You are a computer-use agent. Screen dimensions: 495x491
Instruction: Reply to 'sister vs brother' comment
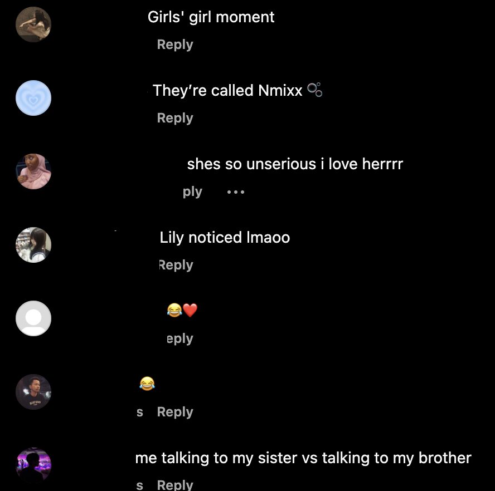coord(175,485)
